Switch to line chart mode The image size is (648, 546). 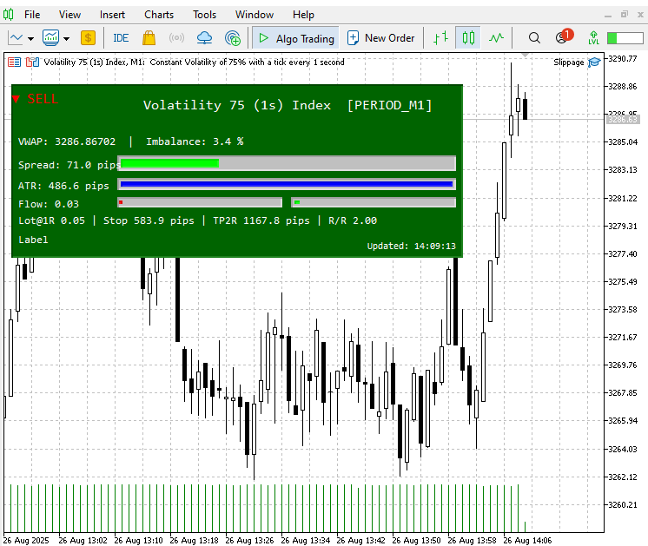496,38
